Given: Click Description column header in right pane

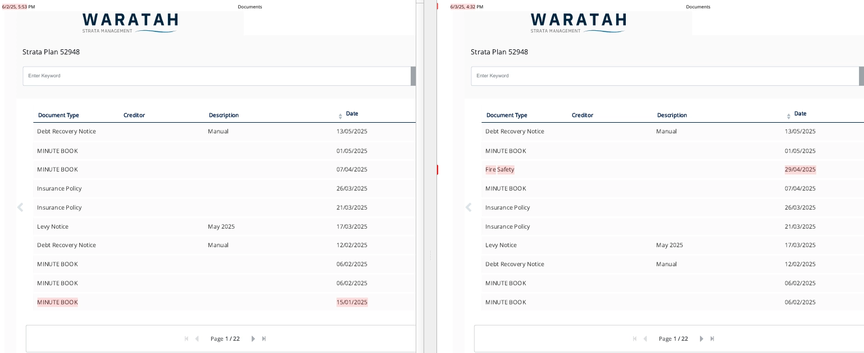Looking at the screenshot, I should (672, 115).
